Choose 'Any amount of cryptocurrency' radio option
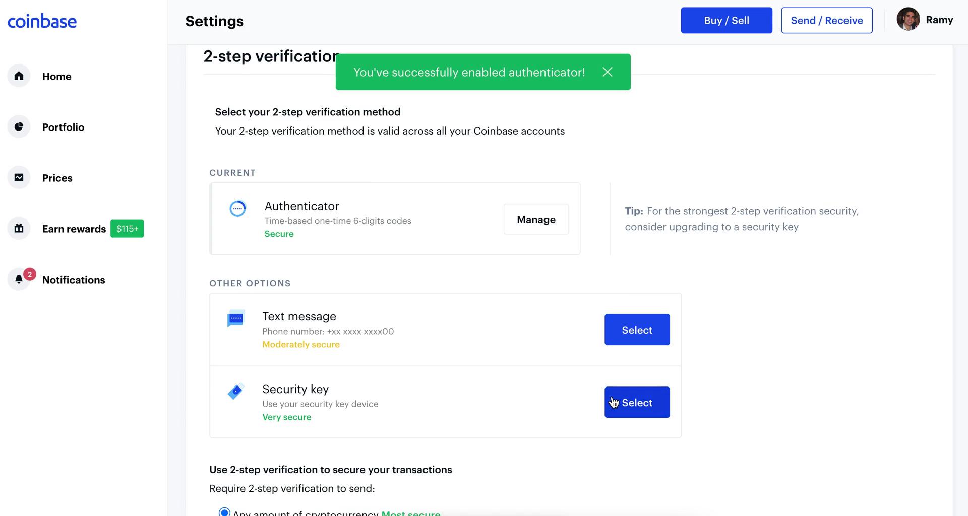 224,512
